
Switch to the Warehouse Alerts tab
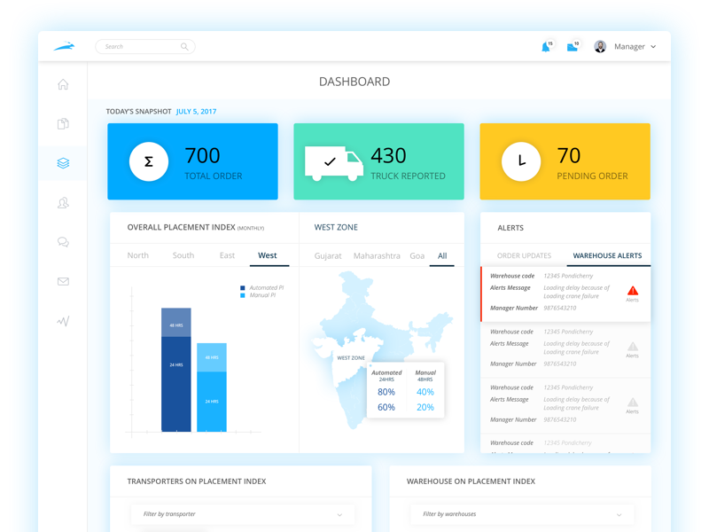pyautogui.click(x=607, y=254)
